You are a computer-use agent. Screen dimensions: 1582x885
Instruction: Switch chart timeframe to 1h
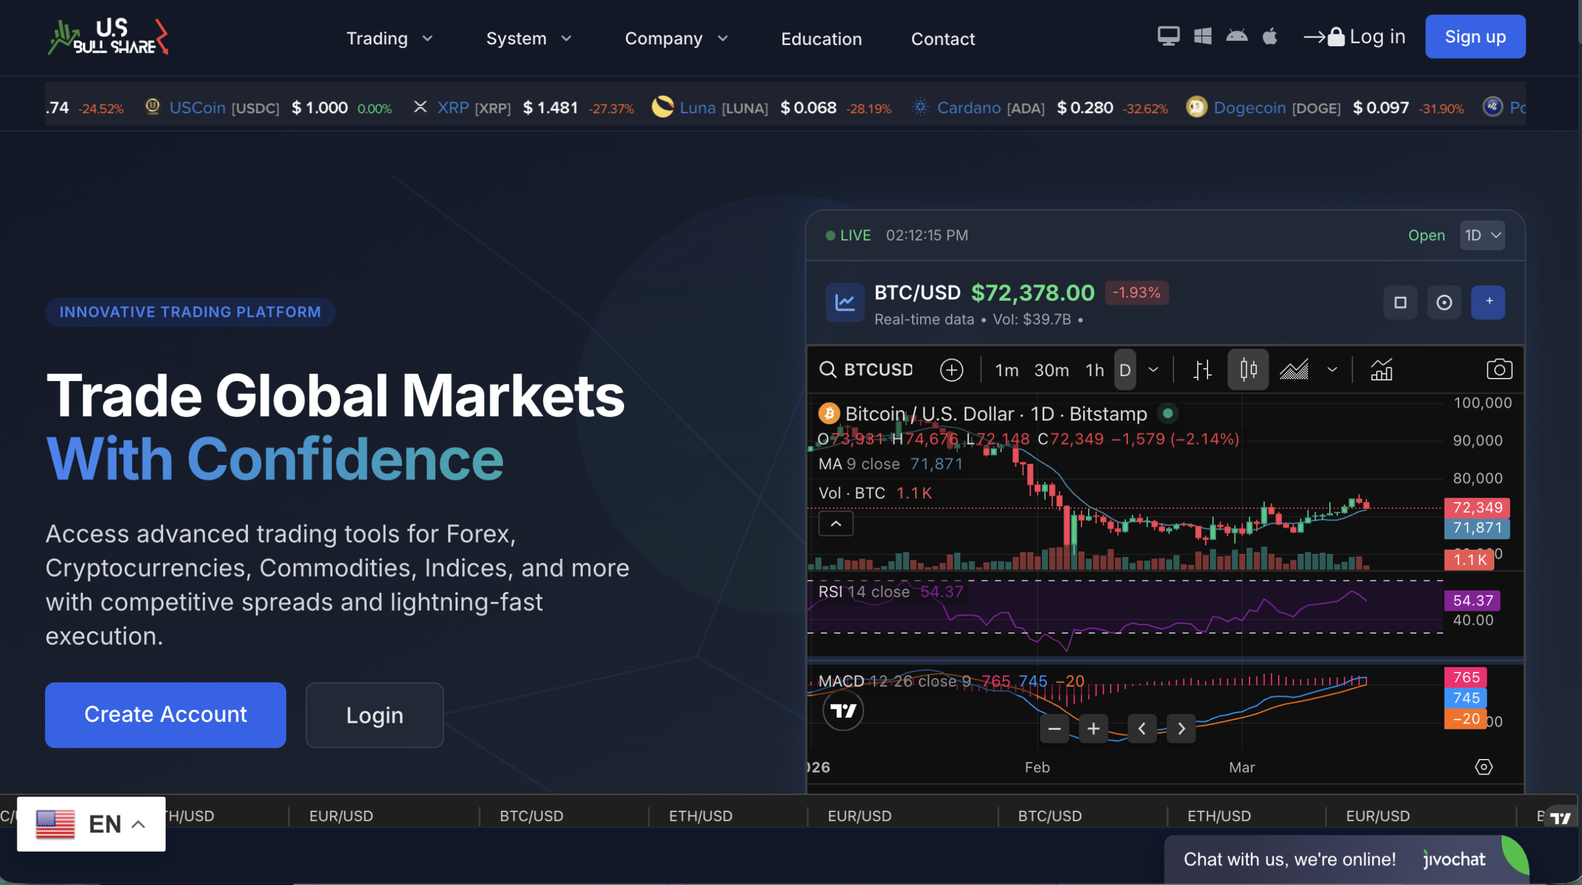click(1094, 369)
